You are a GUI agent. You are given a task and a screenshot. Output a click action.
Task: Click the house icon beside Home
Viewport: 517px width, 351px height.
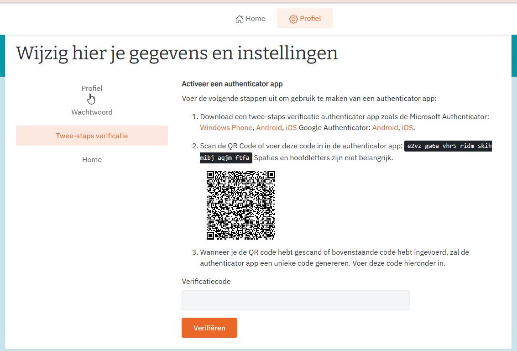240,19
